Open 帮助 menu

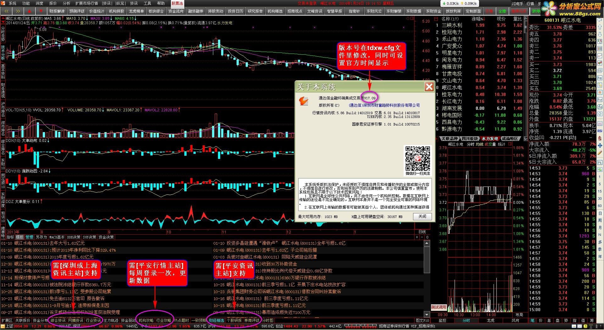(x=161, y=3)
